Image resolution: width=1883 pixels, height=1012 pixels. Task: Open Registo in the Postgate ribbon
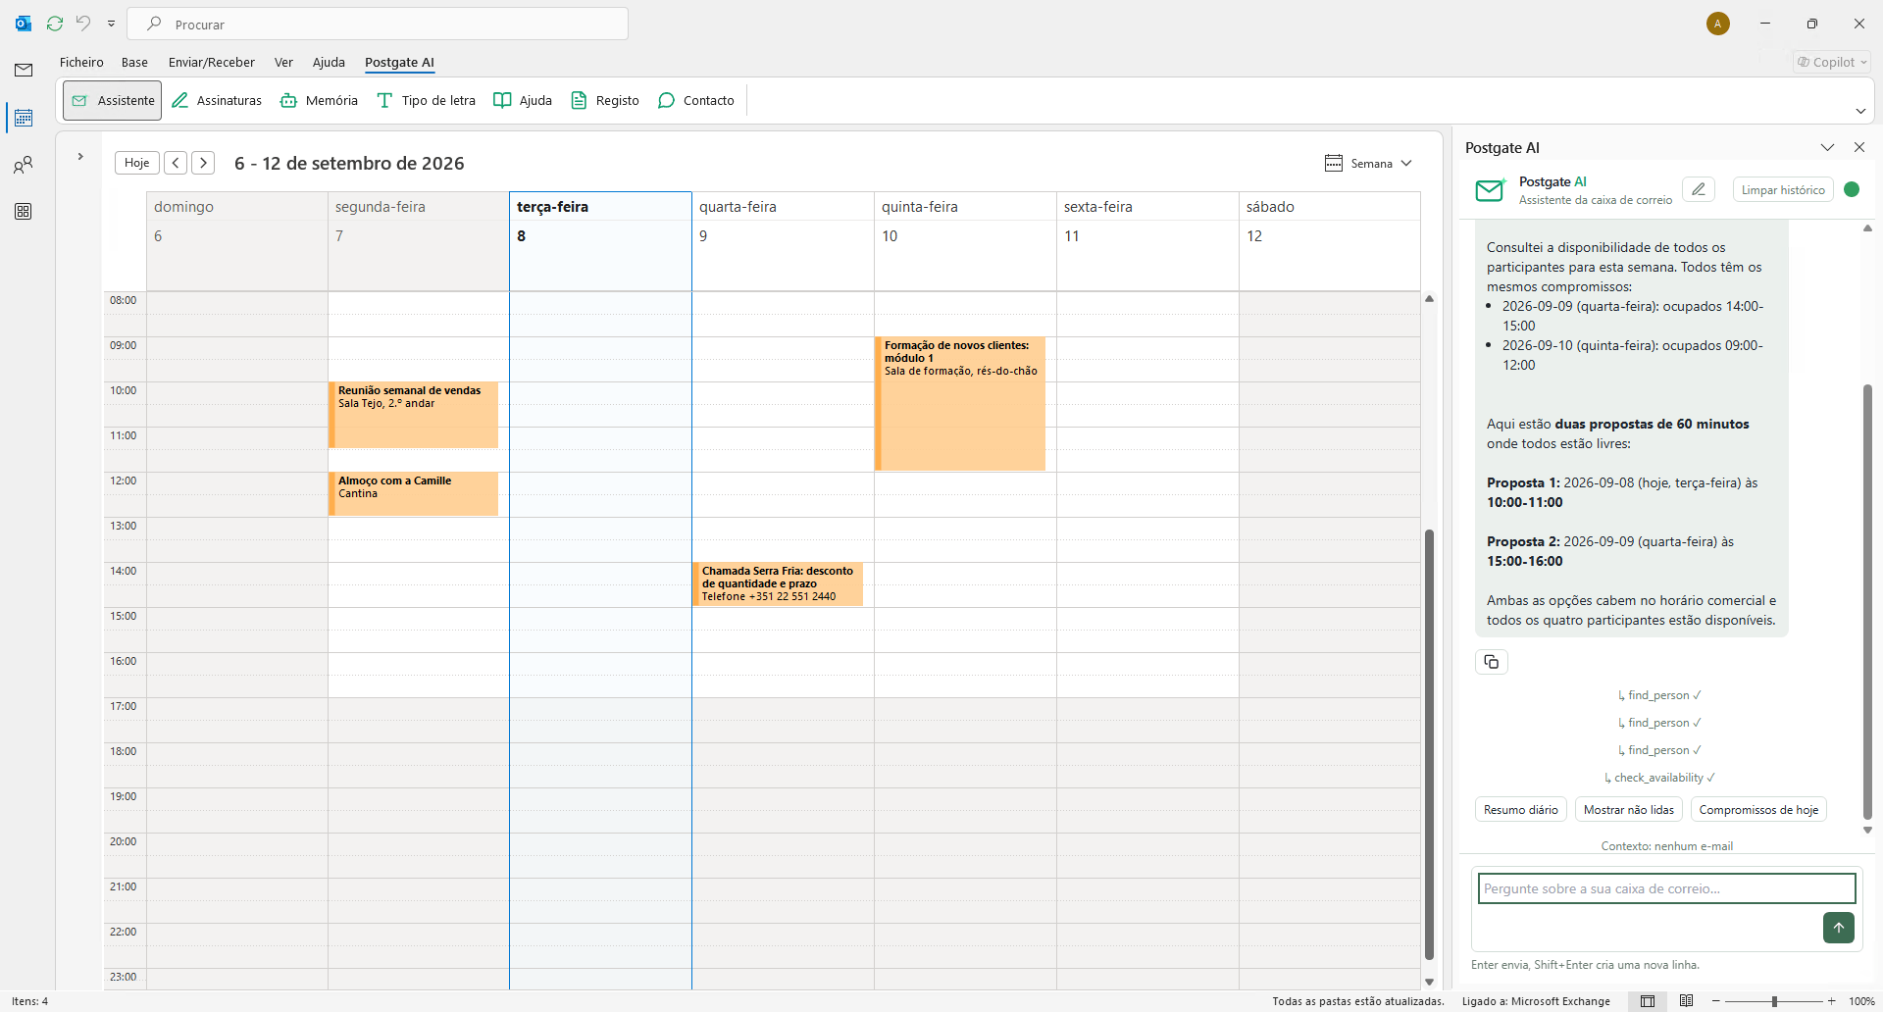[x=605, y=100]
